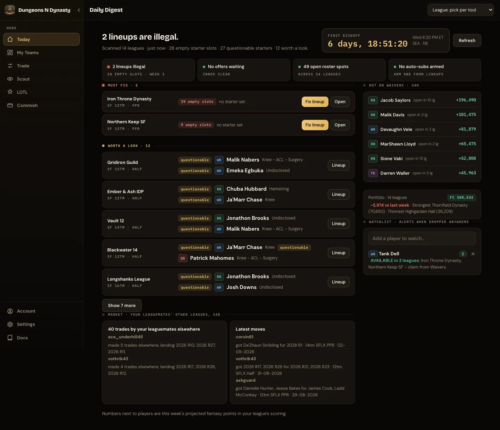
Task: Click the RB badge next to Jacob Saylors
Action: (373, 100)
